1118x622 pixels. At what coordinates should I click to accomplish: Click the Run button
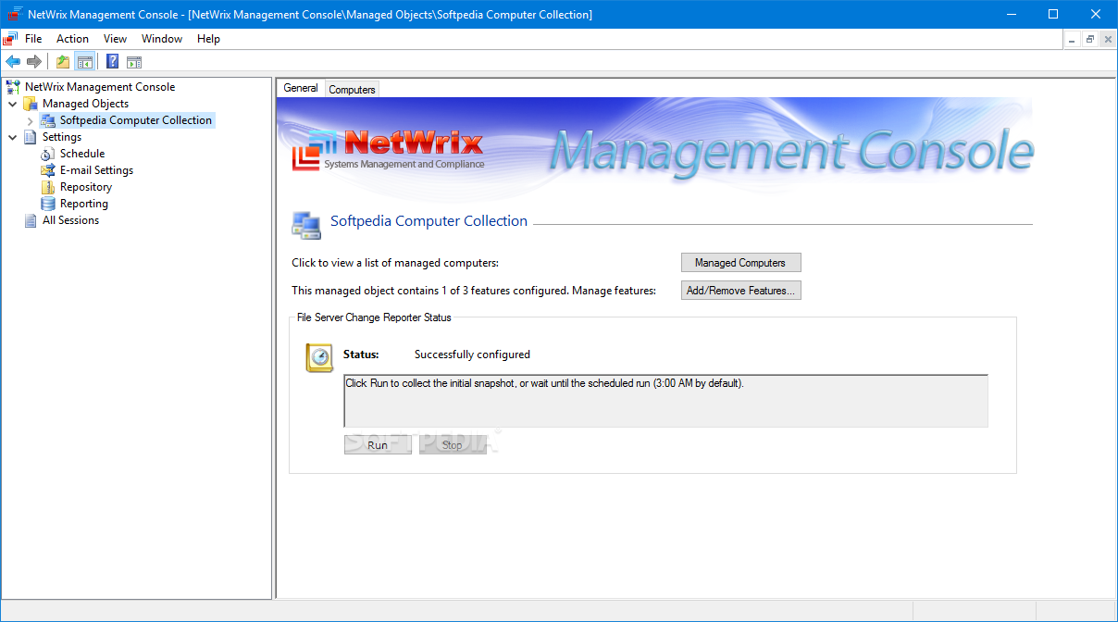(x=378, y=445)
